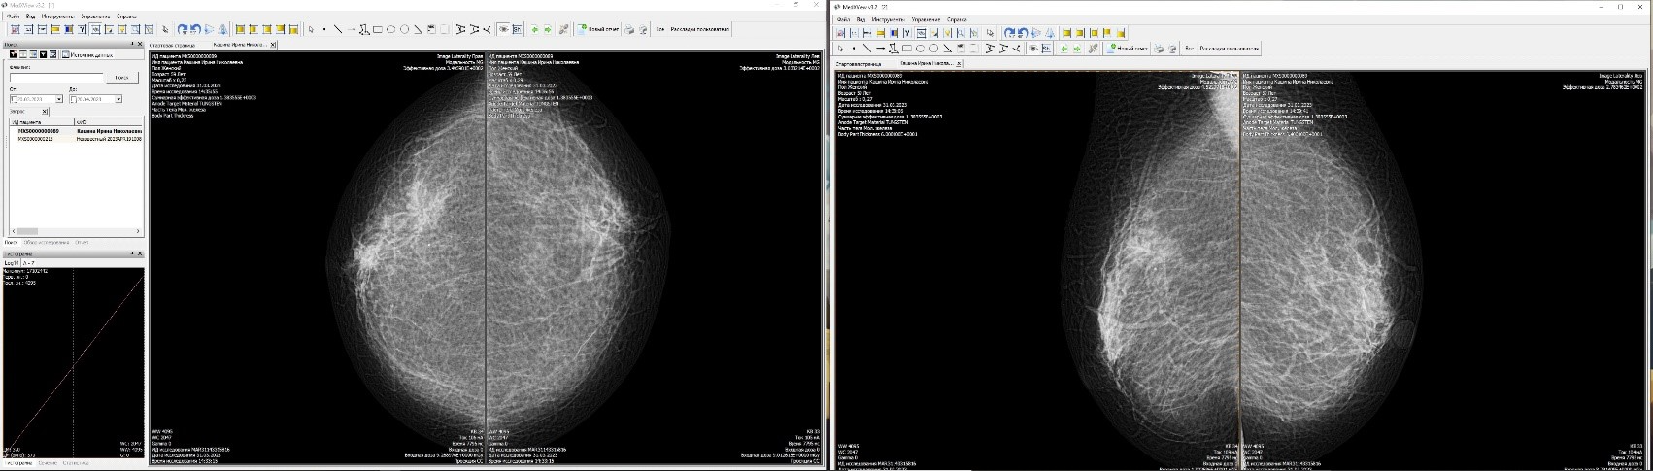The width and height of the screenshot is (1653, 471).
Task: Click 'Все' in left window toolbar
Action: (659, 29)
